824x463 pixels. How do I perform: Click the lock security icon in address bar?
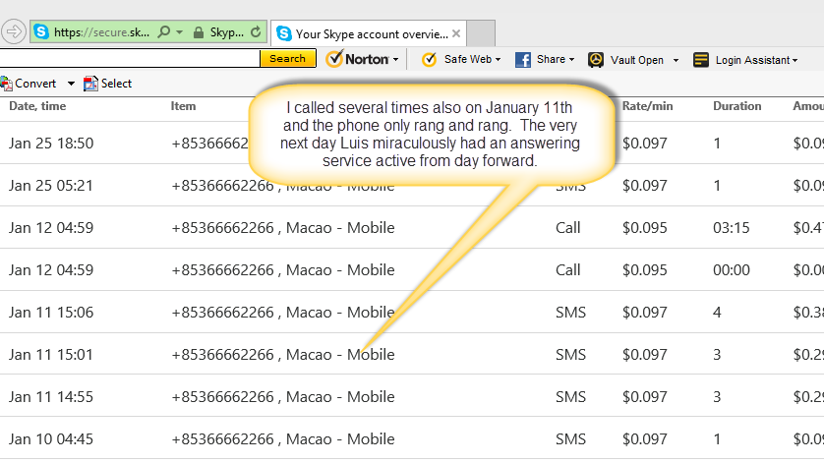click(199, 32)
